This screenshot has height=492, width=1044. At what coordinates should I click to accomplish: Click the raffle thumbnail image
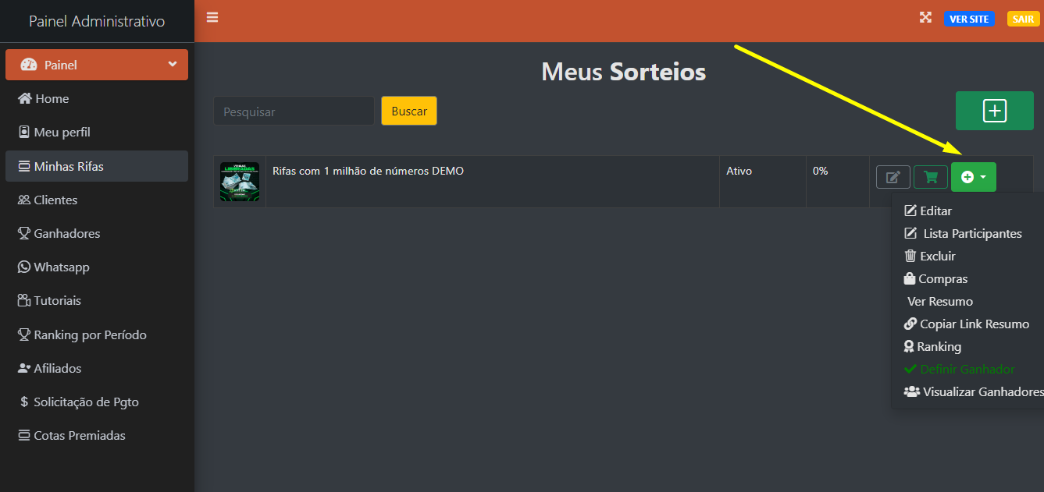coord(240,182)
